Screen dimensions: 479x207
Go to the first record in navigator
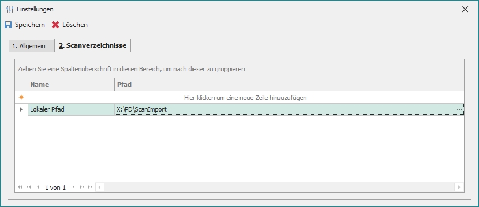point(19,187)
